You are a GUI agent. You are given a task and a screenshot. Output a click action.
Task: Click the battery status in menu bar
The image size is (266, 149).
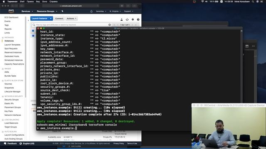pos(214,2)
